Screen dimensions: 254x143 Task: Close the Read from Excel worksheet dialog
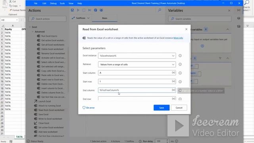click(186, 29)
